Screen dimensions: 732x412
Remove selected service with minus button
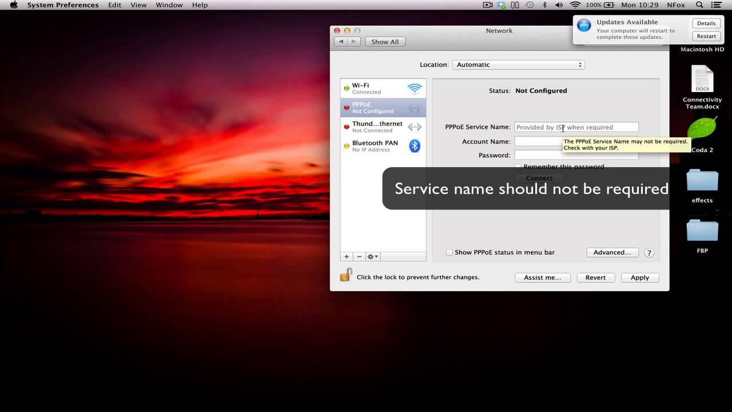click(x=359, y=256)
